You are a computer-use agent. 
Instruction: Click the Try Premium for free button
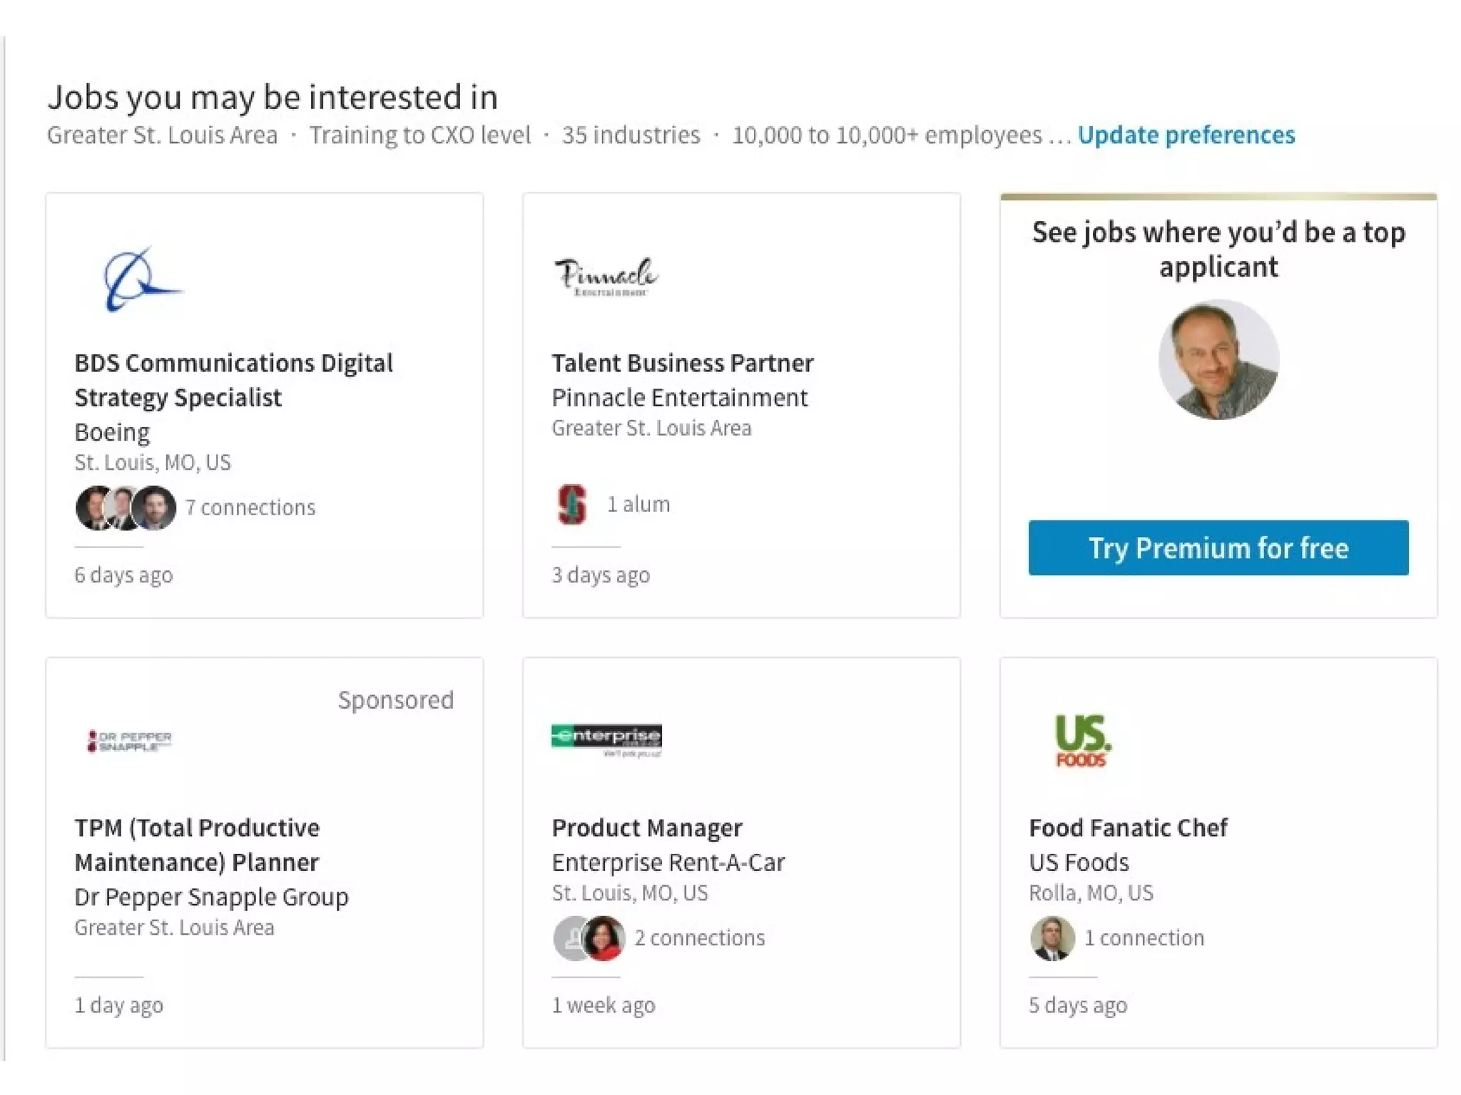tap(1218, 548)
